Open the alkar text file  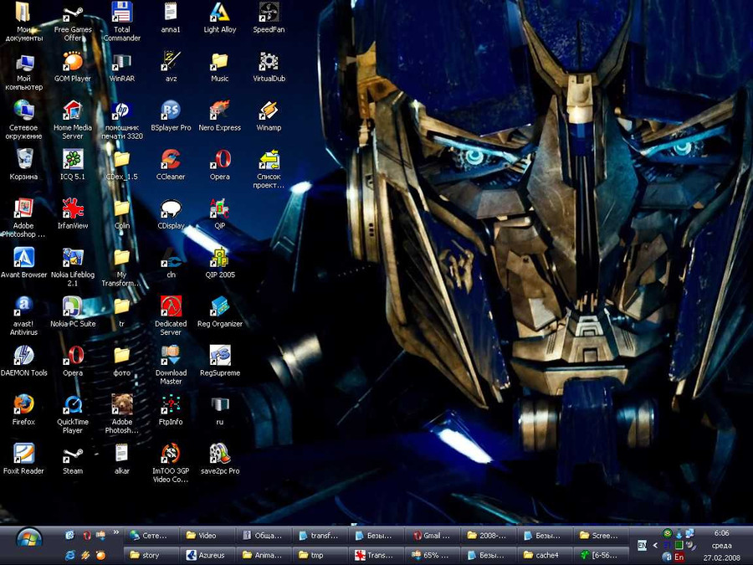click(122, 460)
